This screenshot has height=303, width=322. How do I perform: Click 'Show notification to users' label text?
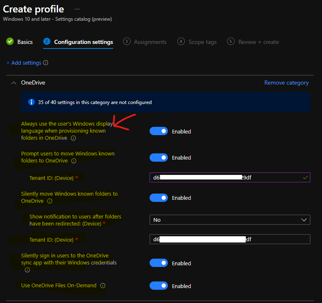point(75,220)
